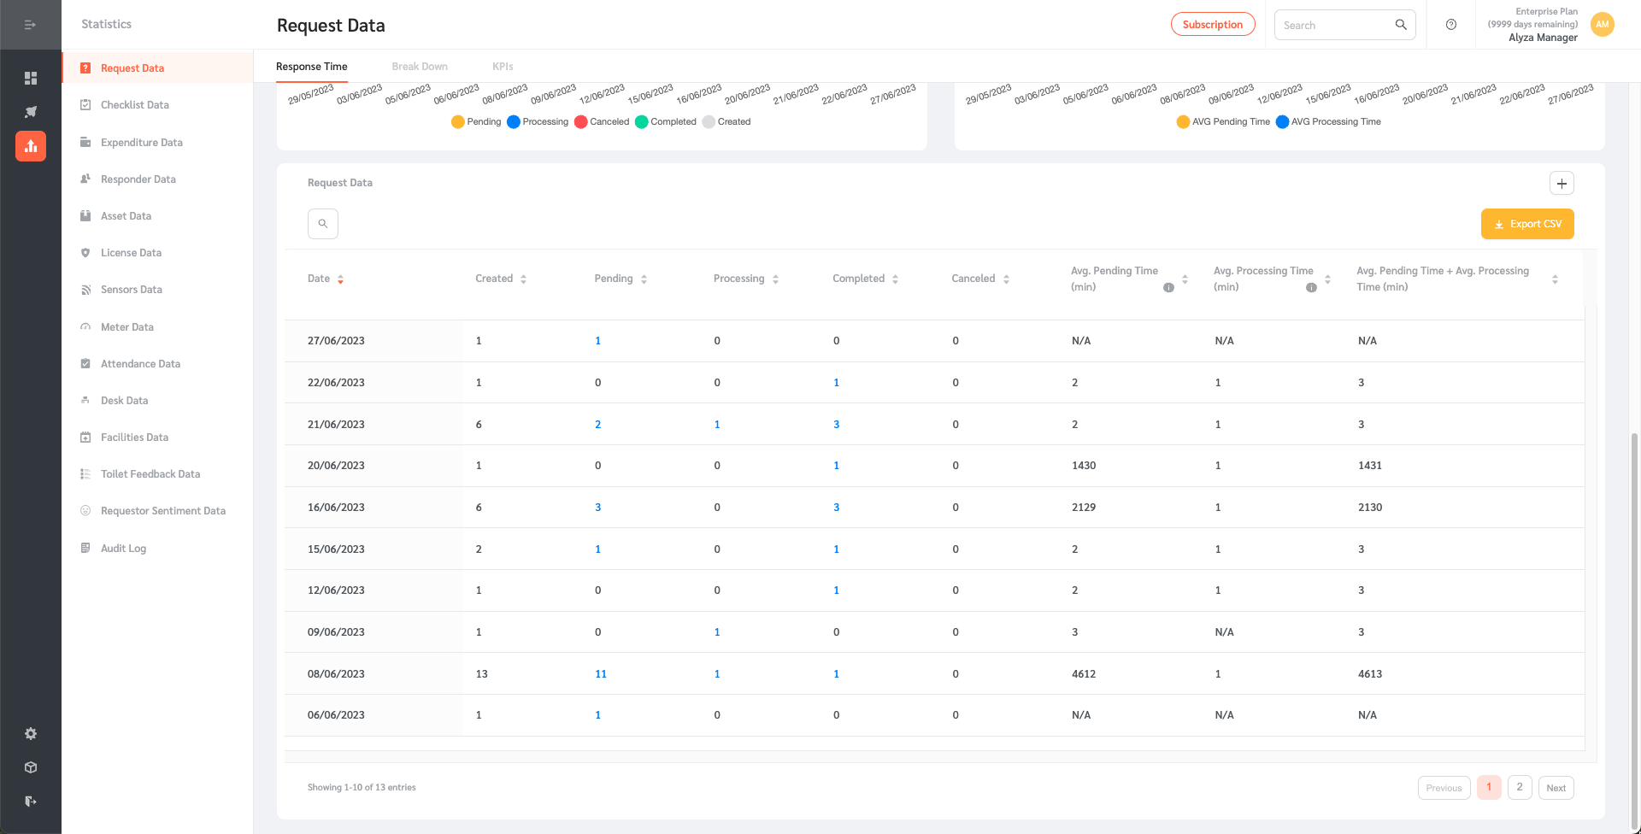Click the Audit Log icon
1641x834 pixels.
pyautogui.click(x=85, y=548)
